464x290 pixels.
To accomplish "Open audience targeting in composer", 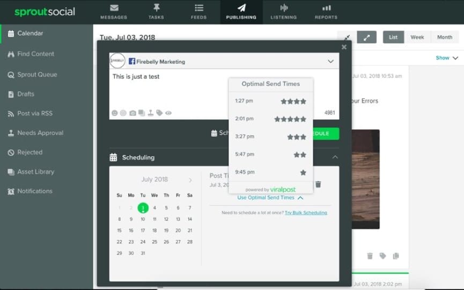I will point(123,113).
